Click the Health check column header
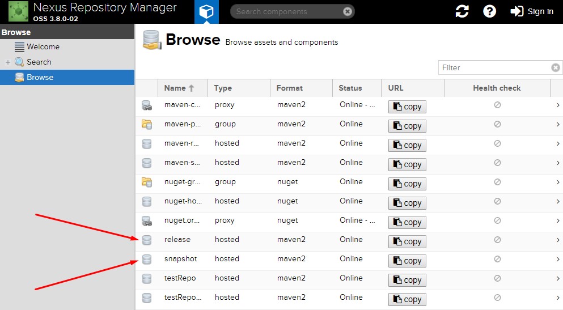This screenshot has height=310, width=563. coord(497,88)
